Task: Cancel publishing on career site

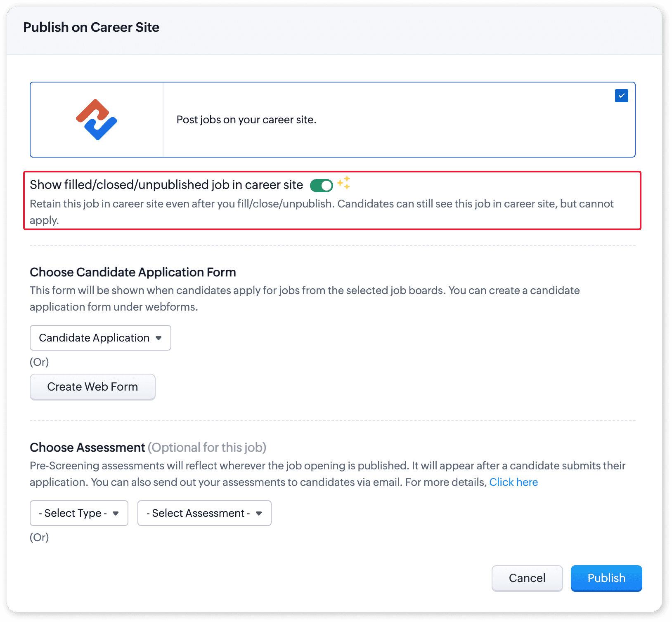Action: [527, 578]
